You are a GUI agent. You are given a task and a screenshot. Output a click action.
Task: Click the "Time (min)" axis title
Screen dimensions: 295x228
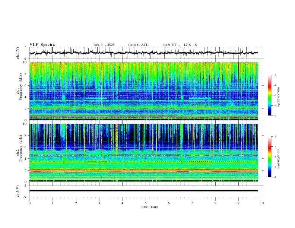(149, 207)
